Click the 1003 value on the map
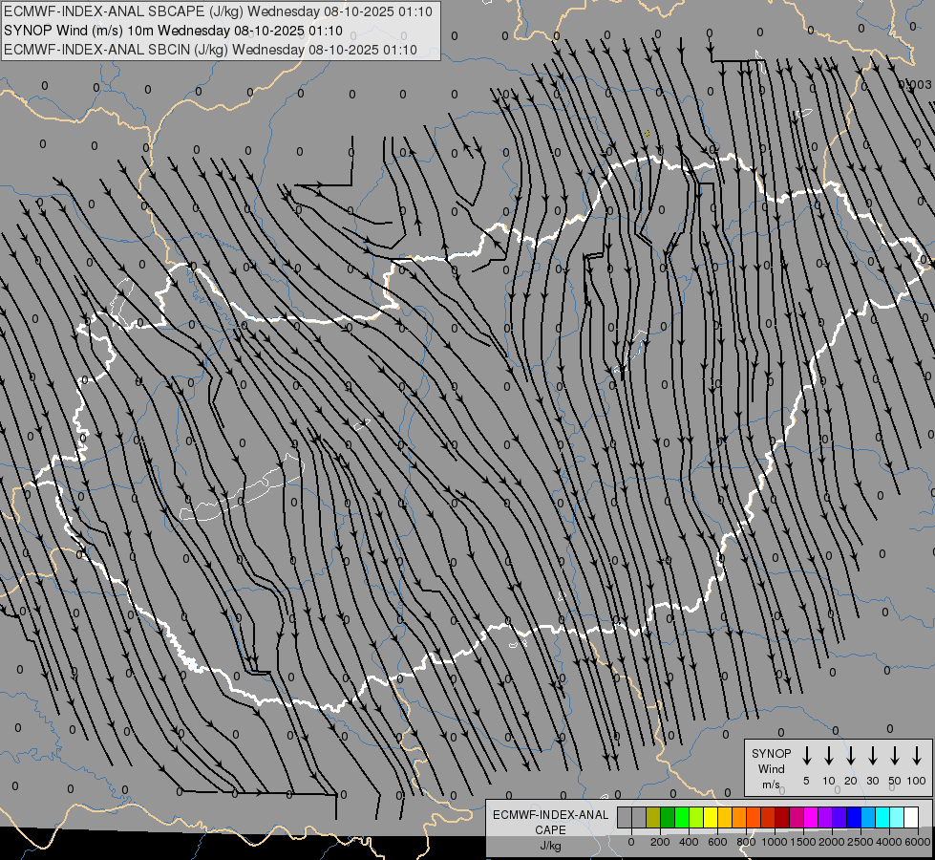 point(915,84)
